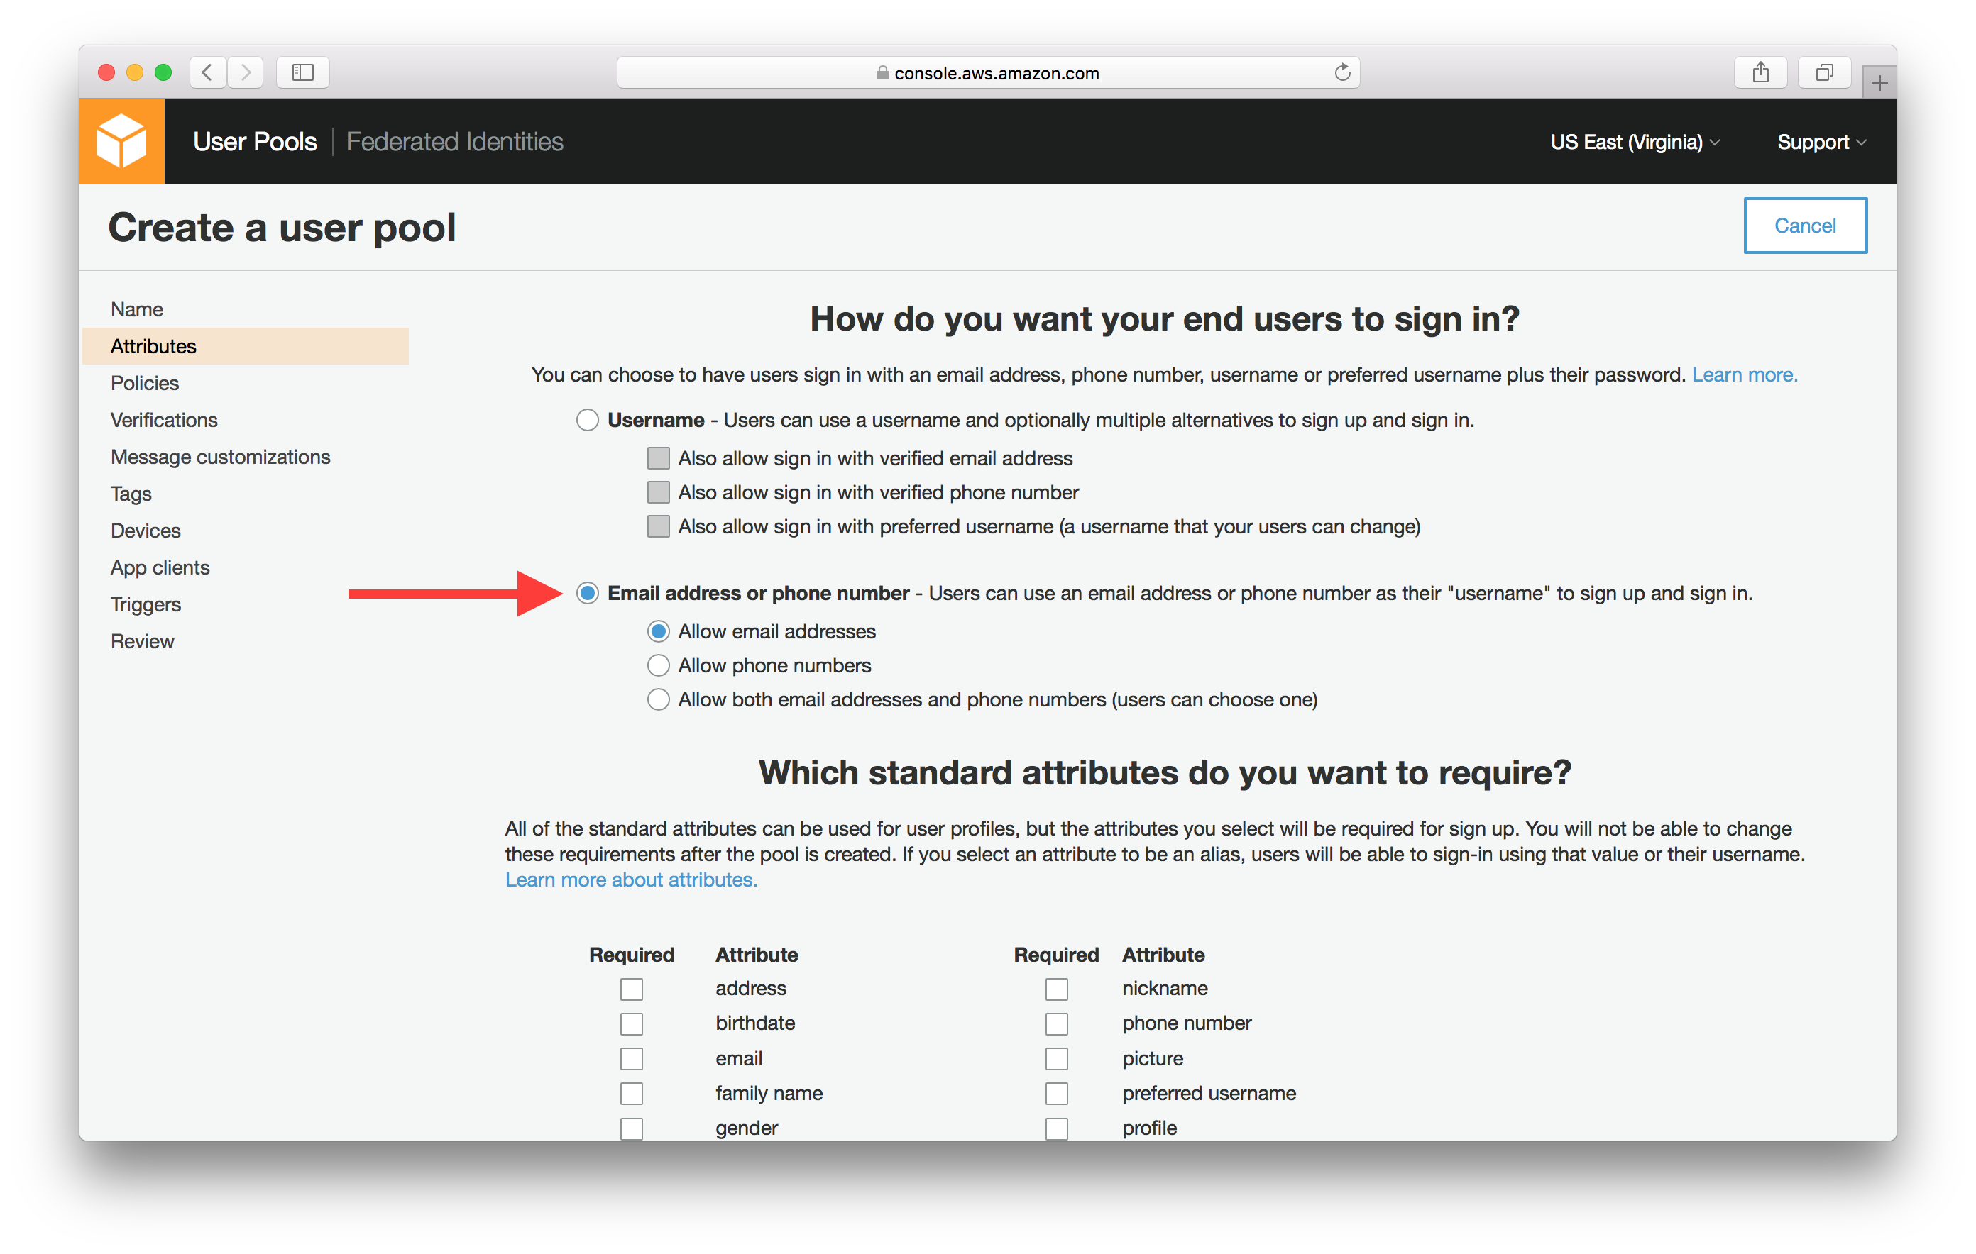The image size is (1976, 1254).
Task: Go to the Policies step in sidebar
Action: point(144,383)
